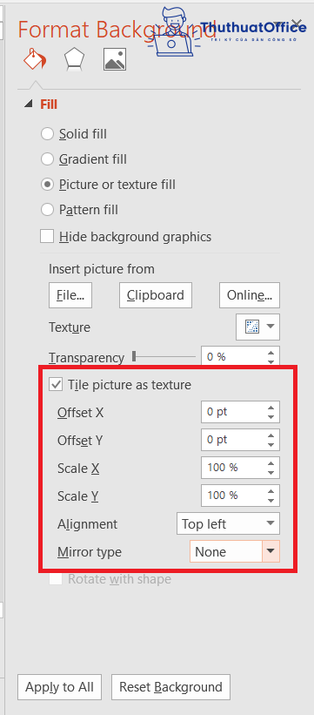Click the Transparency slider handle
This screenshot has width=314, height=715.
pyautogui.click(x=134, y=356)
